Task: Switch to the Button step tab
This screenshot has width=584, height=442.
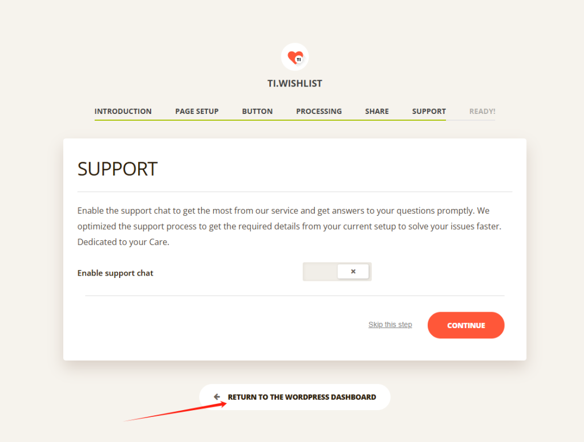Action: coord(257,111)
